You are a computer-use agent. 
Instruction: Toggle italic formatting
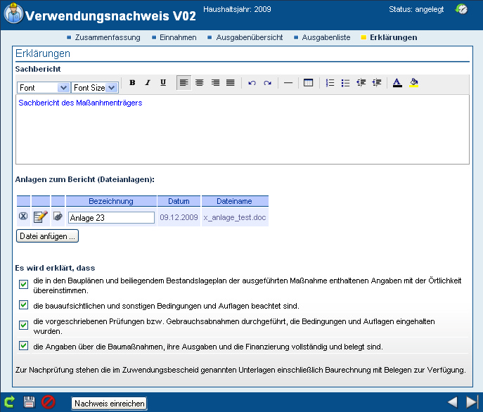click(148, 82)
